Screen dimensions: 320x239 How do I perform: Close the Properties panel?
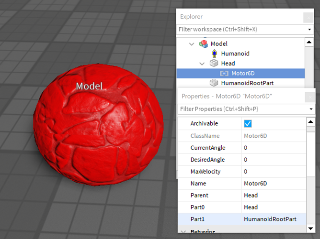tap(310, 98)
